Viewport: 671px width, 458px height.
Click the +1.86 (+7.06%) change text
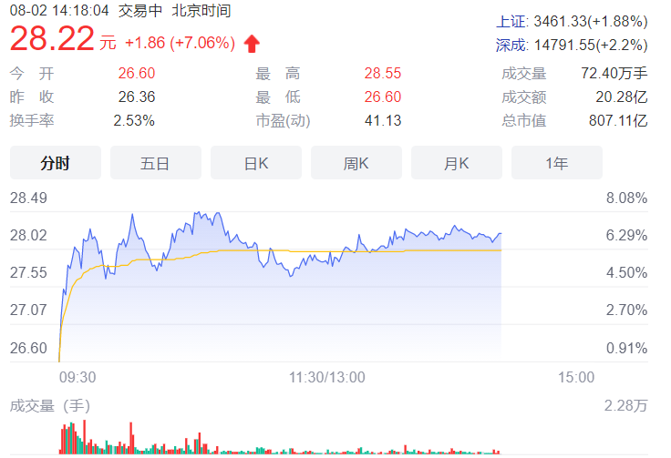(x=180, y=43)
